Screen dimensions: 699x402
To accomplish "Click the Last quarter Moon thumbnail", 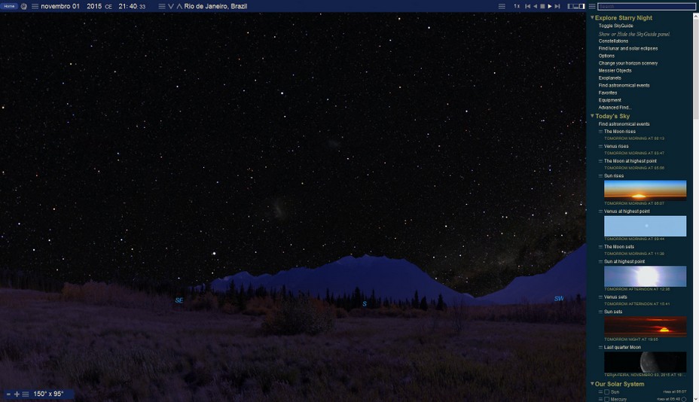I will pyautogui.click(x=645, y=362).
